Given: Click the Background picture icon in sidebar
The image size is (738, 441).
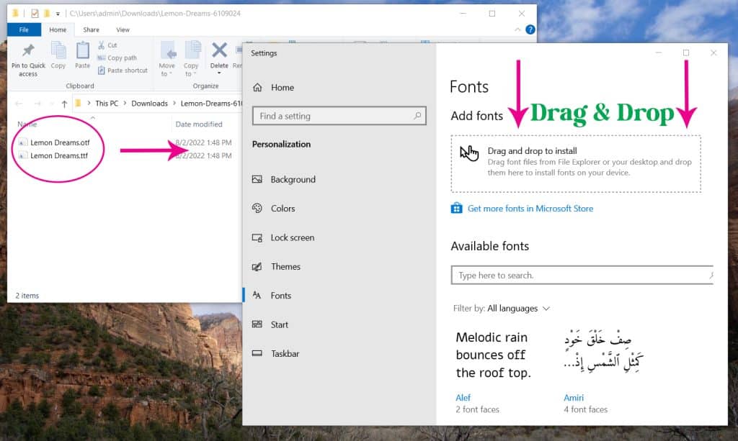Looking at the screenshot, I should point(257,179).
